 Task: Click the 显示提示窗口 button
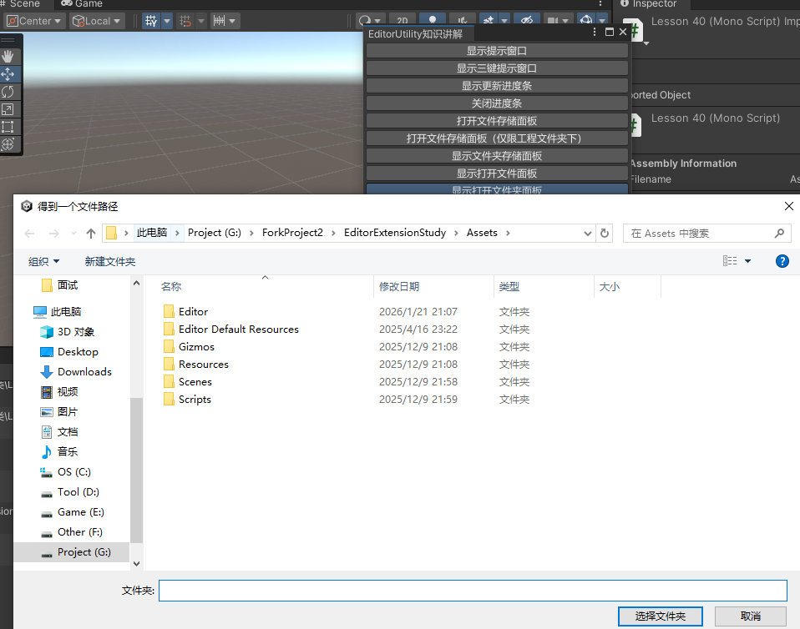pos(497,51)
